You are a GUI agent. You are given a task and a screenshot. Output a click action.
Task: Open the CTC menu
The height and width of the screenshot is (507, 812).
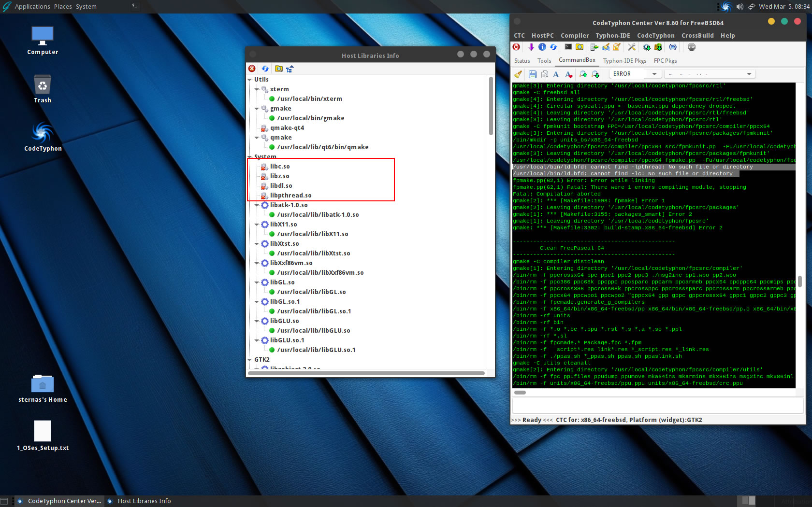tap(519, 36)
